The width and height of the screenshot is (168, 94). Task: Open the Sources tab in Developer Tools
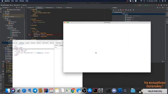33,43
